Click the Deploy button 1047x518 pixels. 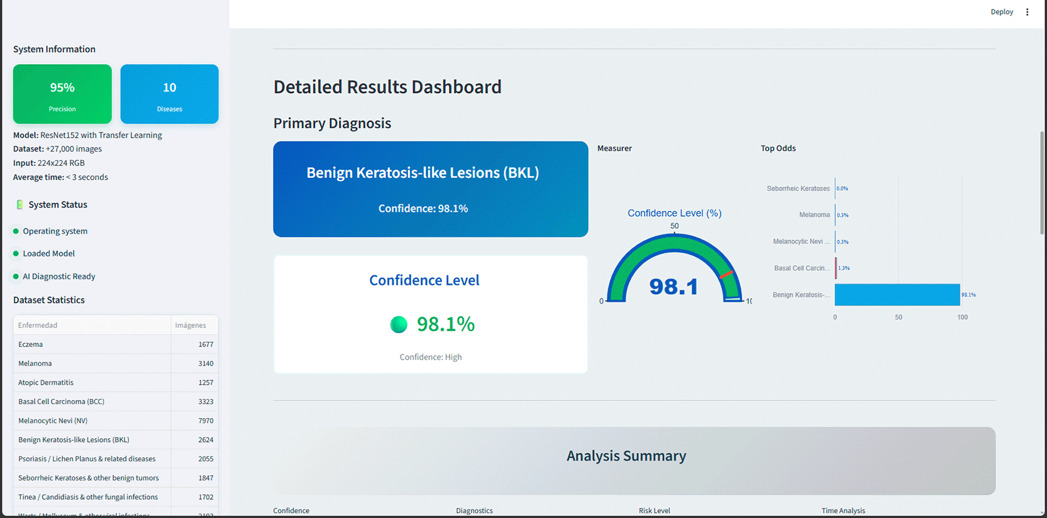(x=1002, y=12)
